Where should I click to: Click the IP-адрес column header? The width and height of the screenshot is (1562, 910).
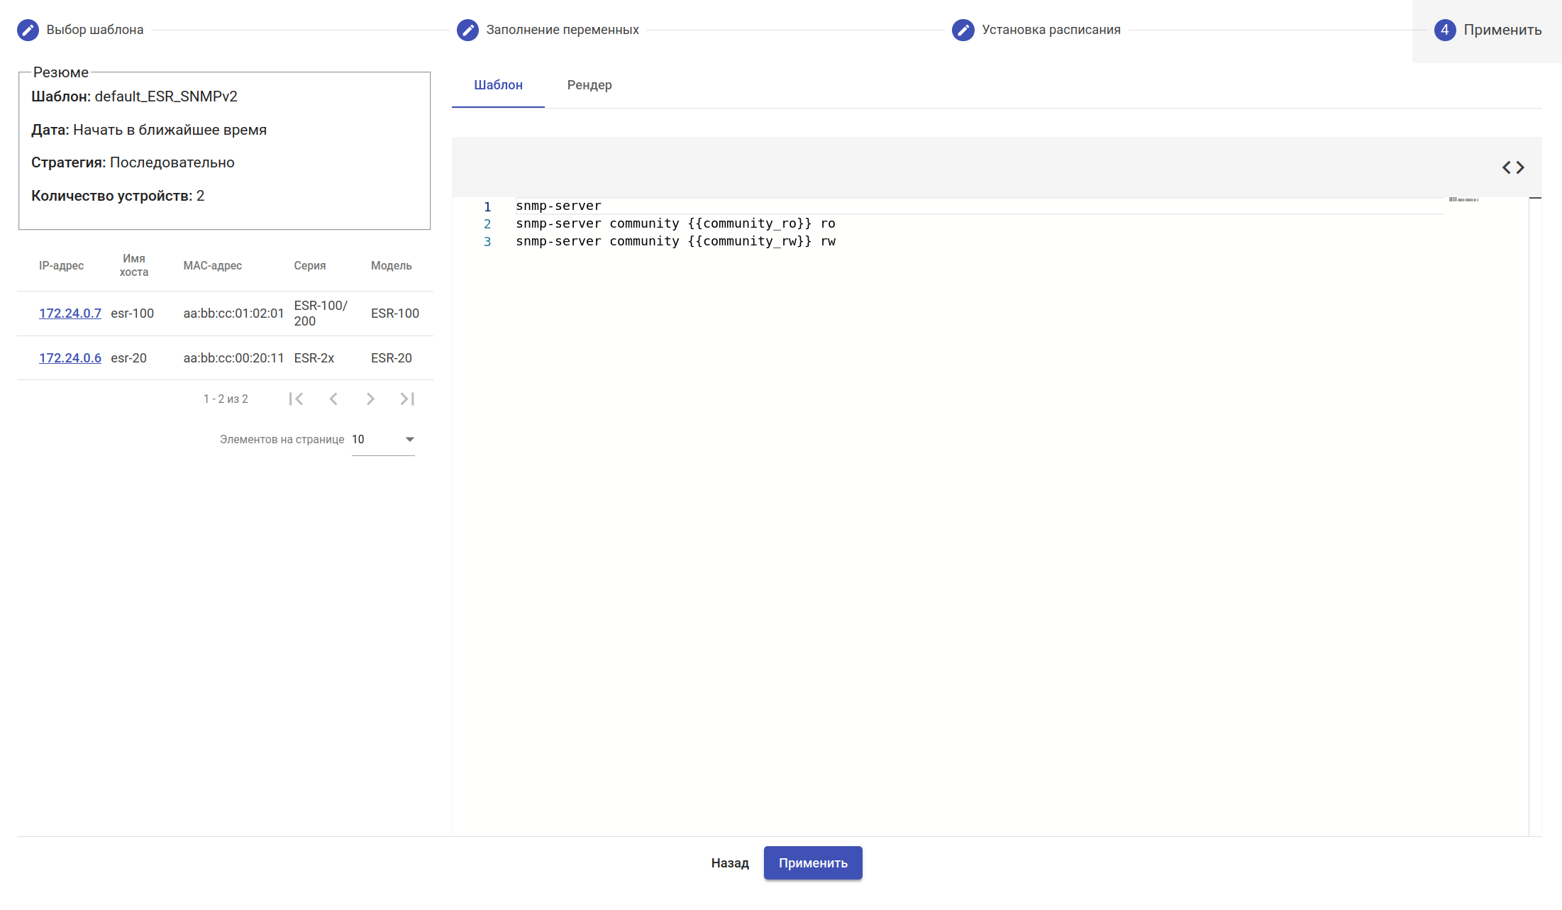61,265
